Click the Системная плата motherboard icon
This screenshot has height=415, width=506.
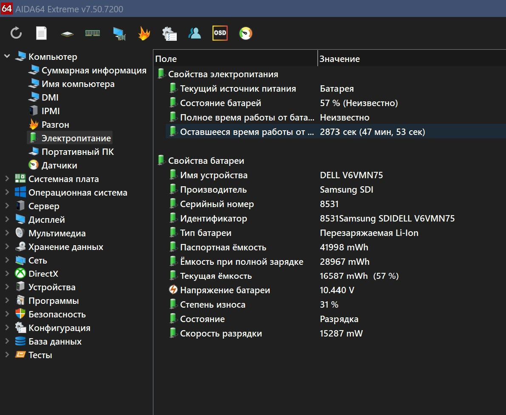point(20,179)
